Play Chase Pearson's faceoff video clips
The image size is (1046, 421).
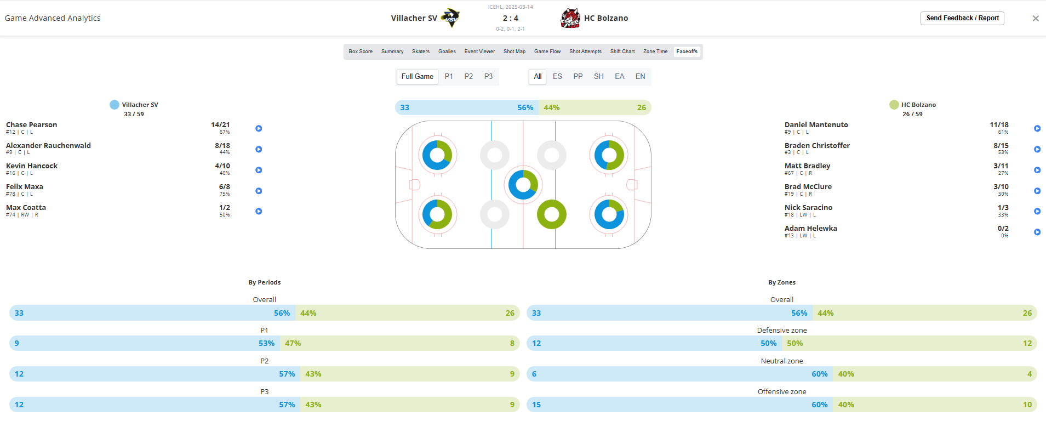coord(259,128)
